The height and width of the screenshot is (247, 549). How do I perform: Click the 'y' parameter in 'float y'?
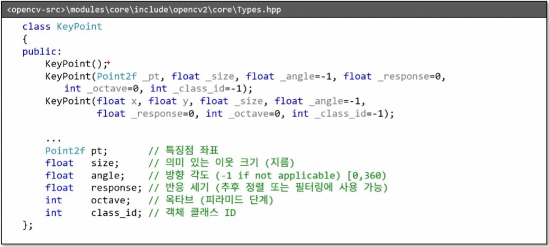pos(186,102)
